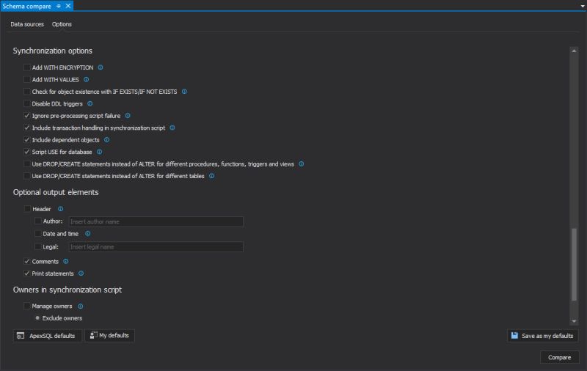The height and width of the screenshot is (371, 587).
Task: Select the Options tab
Action: click(x=62, y=24)
